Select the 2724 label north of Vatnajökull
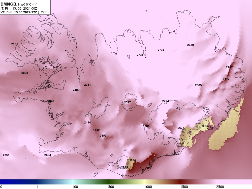252x189 pixels. (x=166, y=101)
